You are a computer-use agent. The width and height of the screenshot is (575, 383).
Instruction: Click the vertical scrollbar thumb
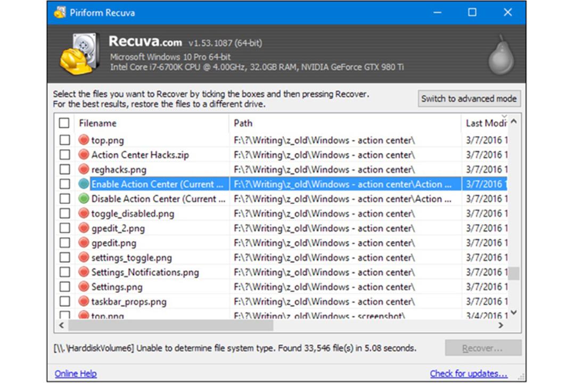click(x=514, y=273)
